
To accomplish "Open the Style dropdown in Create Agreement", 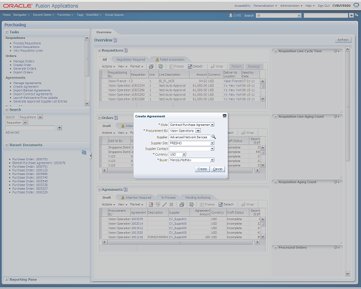I will pos(212,125).
